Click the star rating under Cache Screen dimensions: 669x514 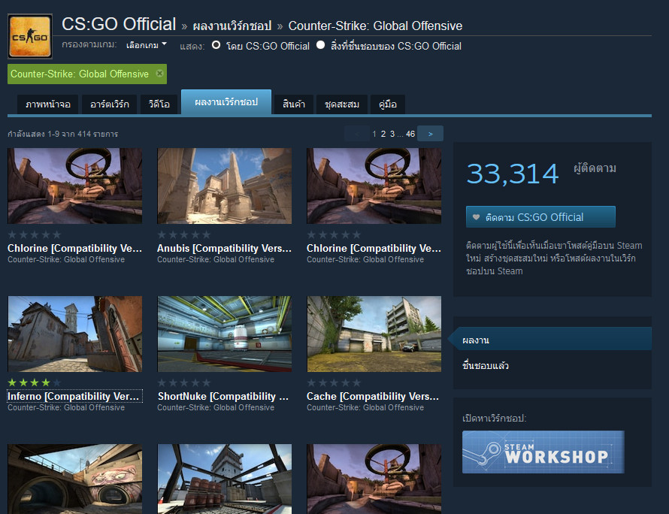[334, 382]
